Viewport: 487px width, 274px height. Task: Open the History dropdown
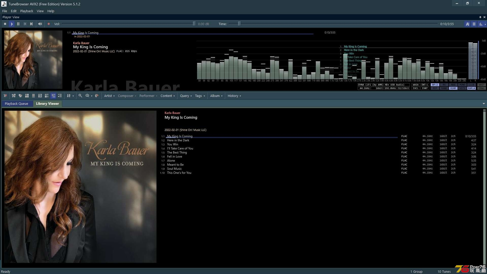pos(234,96)
